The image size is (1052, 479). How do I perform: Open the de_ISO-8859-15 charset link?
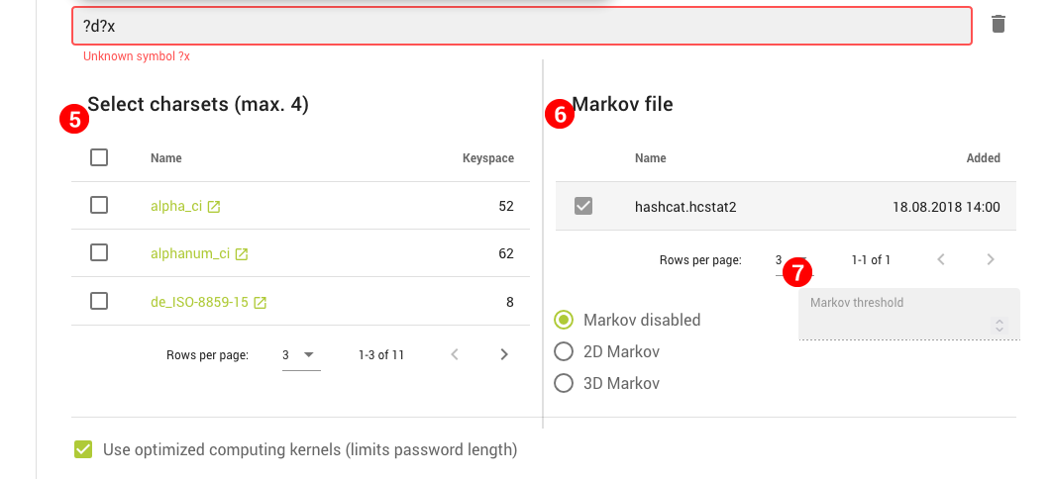coord(199,302)
